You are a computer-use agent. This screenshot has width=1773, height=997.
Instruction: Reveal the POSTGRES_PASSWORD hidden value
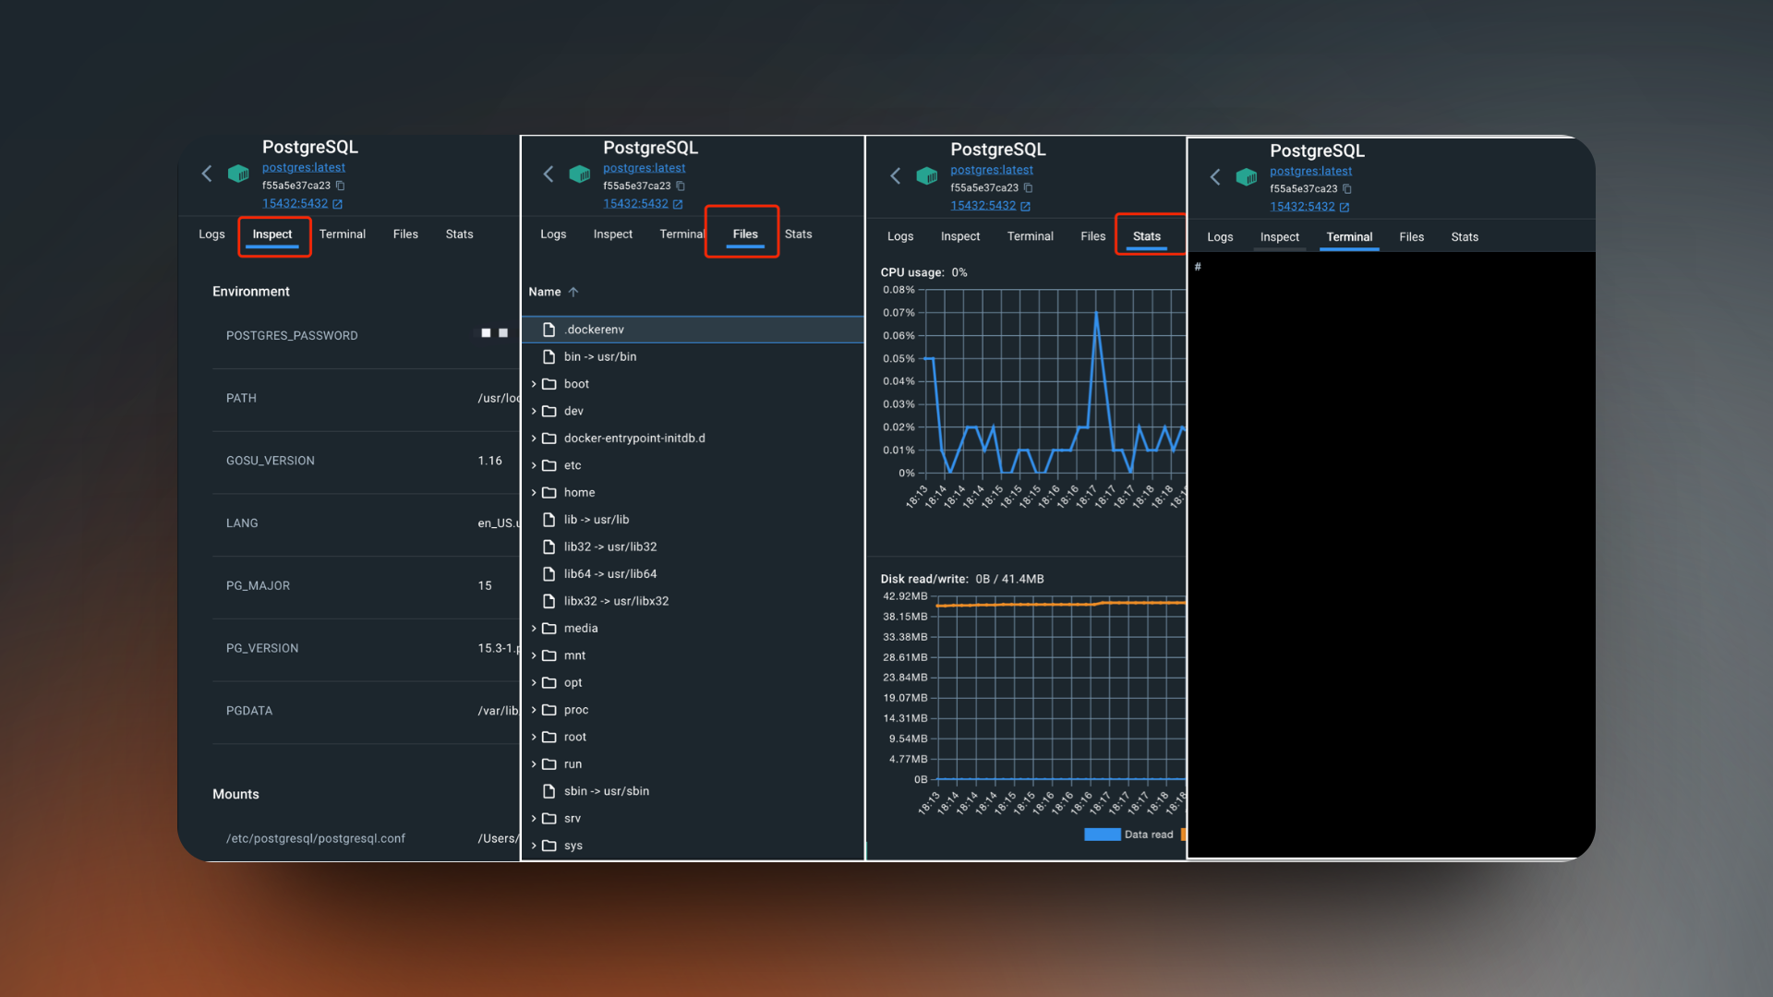(x=494, y=333)
